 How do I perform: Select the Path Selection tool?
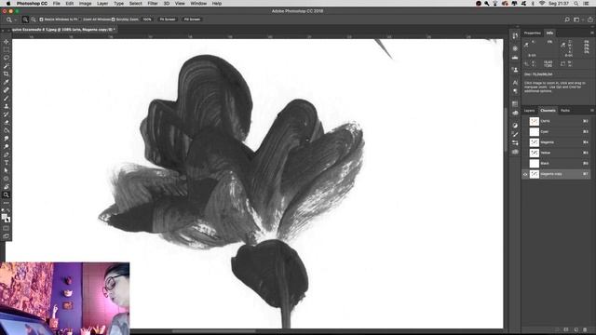click(x=7, y=170)
